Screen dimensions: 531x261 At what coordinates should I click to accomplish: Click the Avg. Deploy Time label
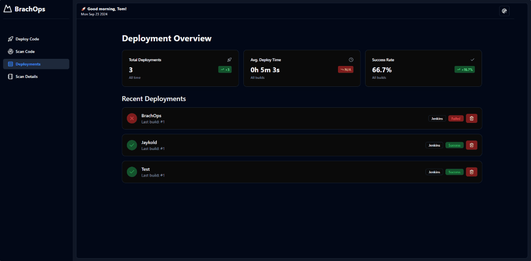pos(265,59)
